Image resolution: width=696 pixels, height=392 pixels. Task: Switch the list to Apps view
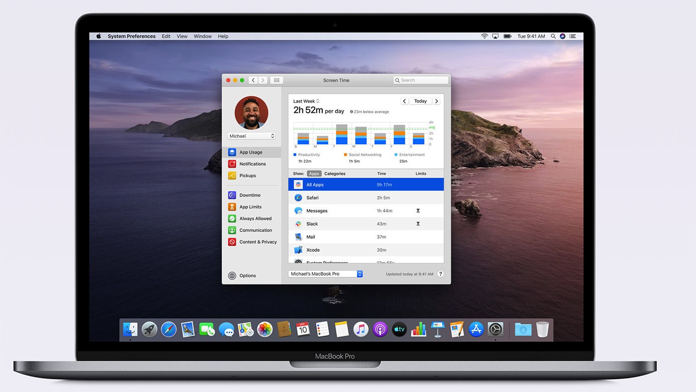pyautogui.click(x=314, y=174)
